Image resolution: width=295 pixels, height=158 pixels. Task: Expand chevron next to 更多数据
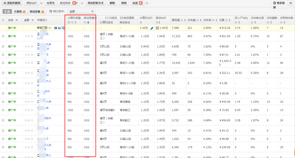click(x=291, y=3)
